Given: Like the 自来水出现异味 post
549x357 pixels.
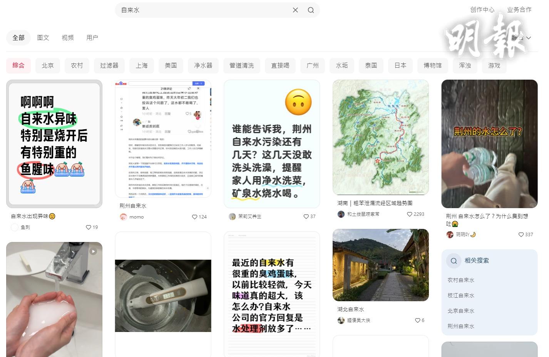Looking at the screenshot, I should click(x=89, y=227).
